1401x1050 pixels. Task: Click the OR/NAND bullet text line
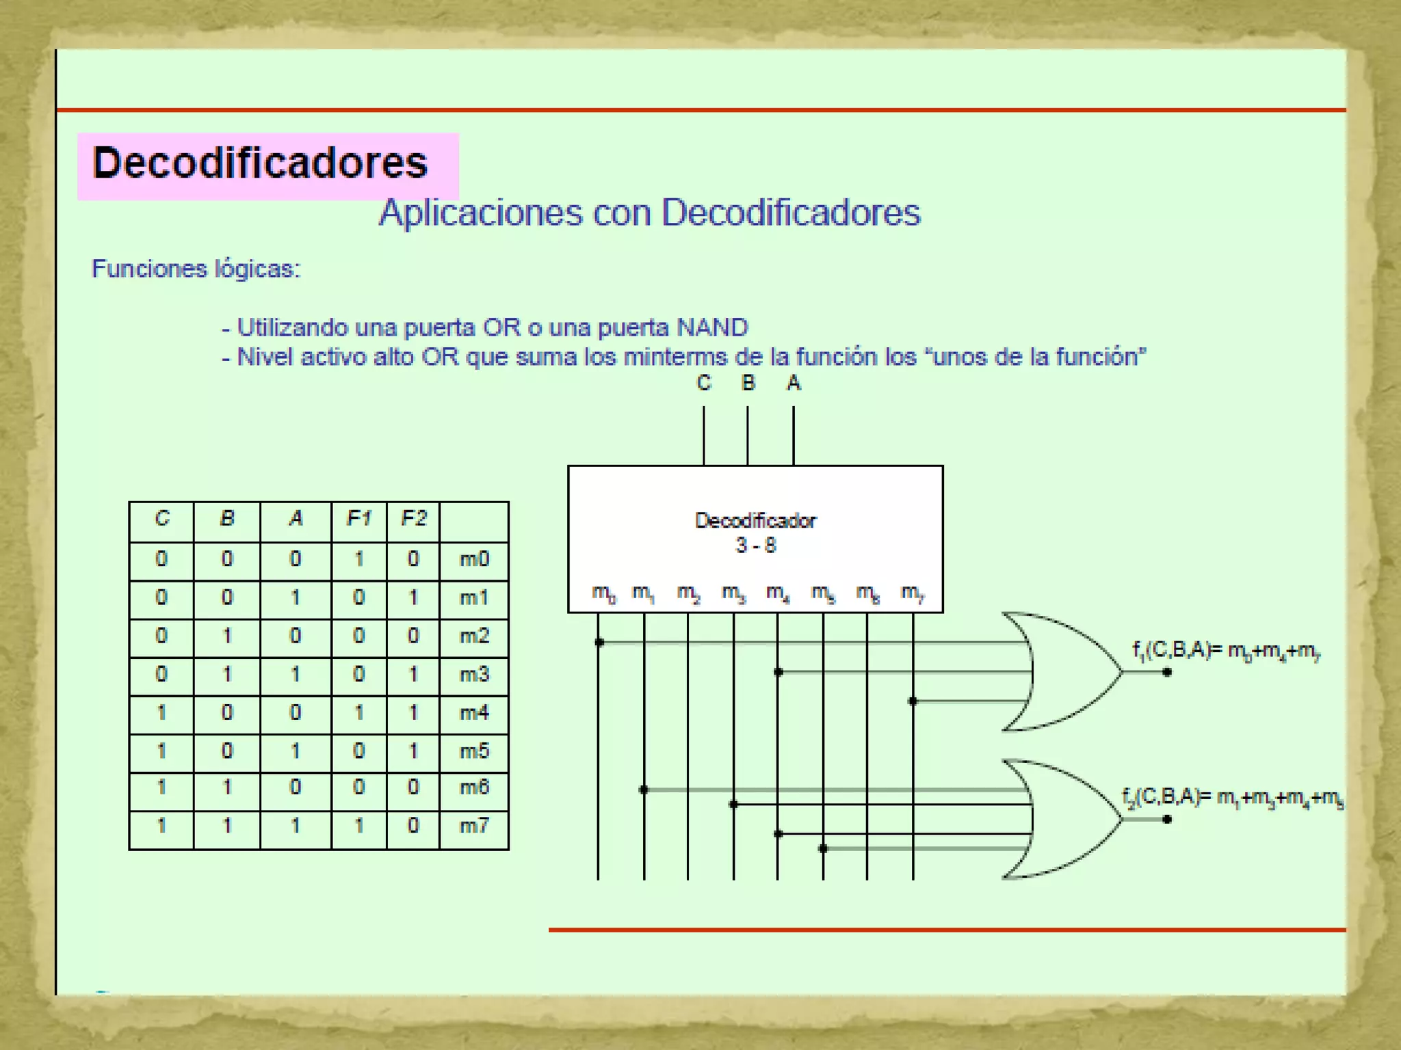[x=485, y=327]
